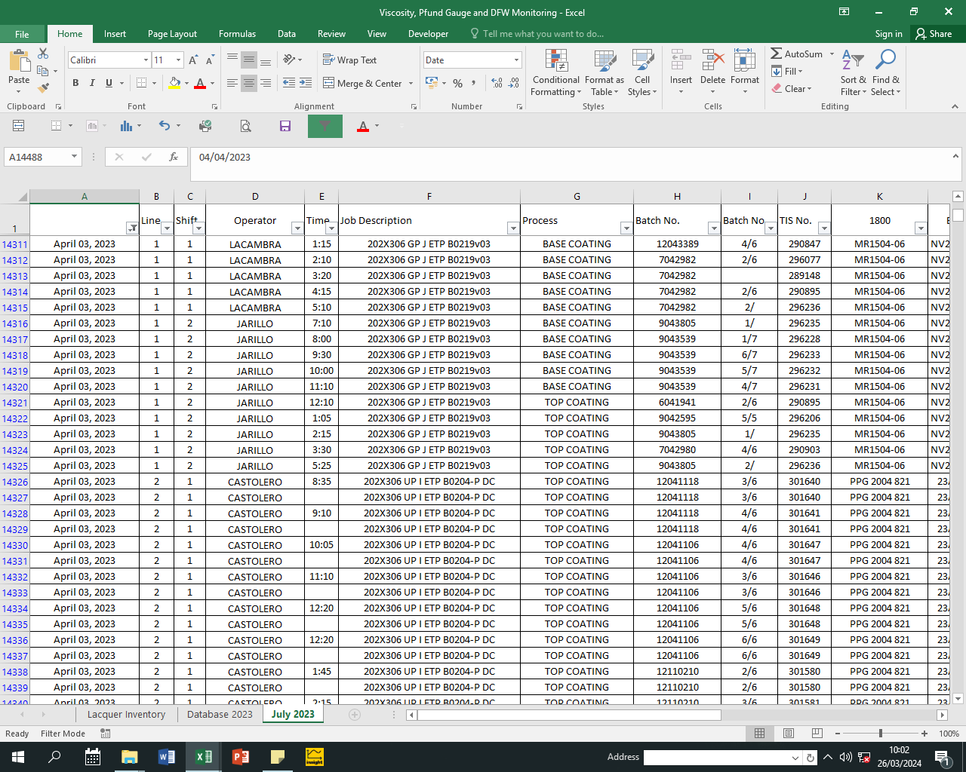Click the yellow Fill Color swatch button

click(174, 83)
